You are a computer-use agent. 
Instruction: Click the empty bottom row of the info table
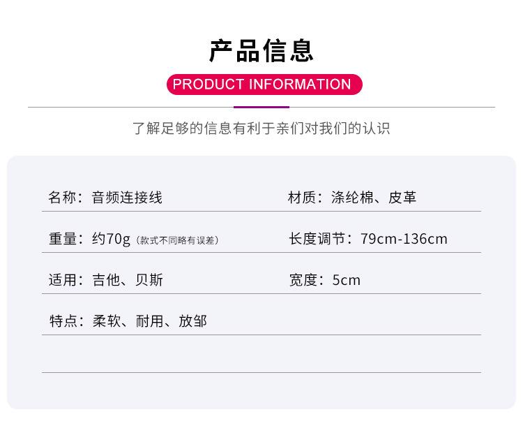[261, 355]
